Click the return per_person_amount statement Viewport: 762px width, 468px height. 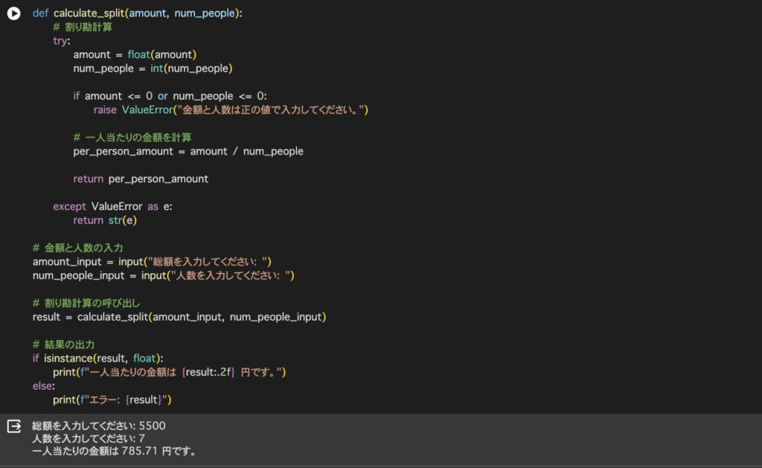pos(141,179)
